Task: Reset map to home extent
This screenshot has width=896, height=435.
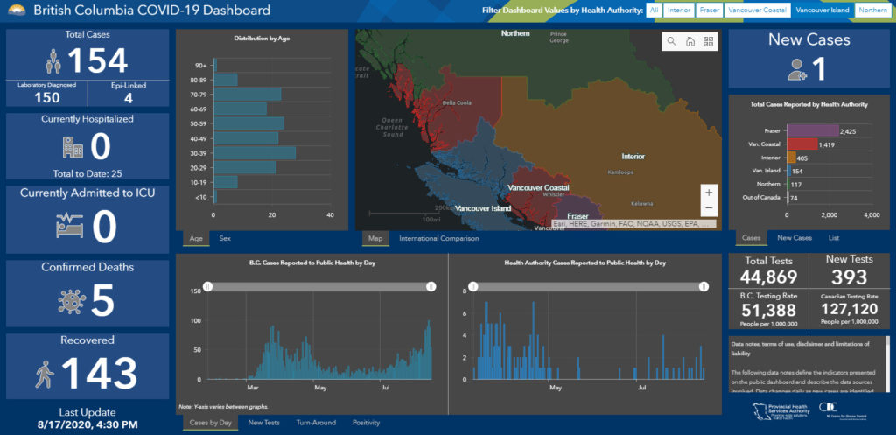Action: point(689,41)
